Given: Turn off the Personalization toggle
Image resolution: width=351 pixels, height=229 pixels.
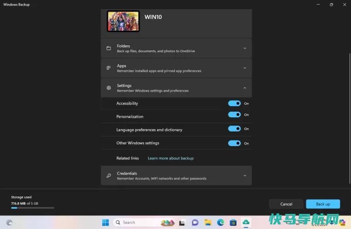Looking at the screenshot, I should tap(234, 114).
